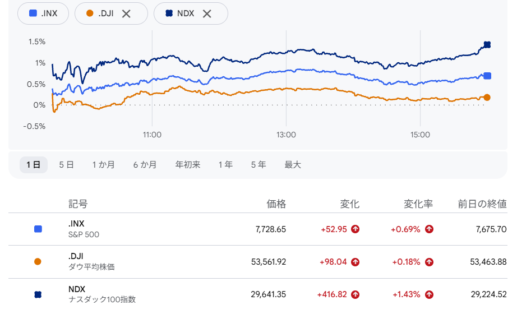Switch to the 1か月 time range

tap(104, 165)
